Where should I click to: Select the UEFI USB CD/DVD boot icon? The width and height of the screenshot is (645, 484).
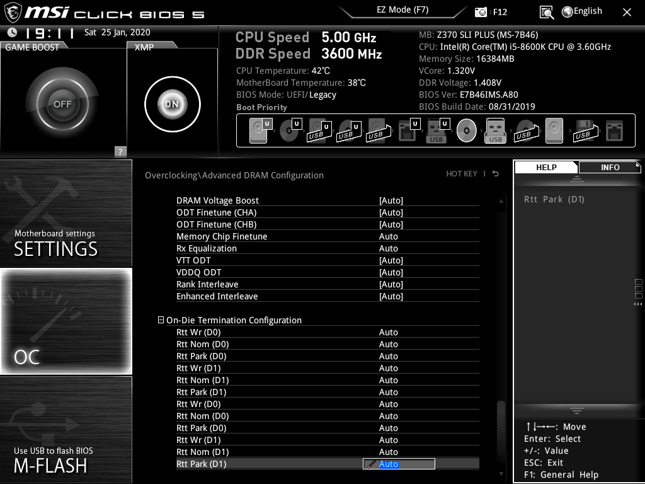(x=349, y=131)
